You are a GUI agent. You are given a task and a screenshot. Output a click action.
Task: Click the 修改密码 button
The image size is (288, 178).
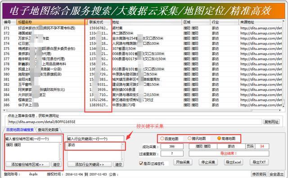coord(259,174)
